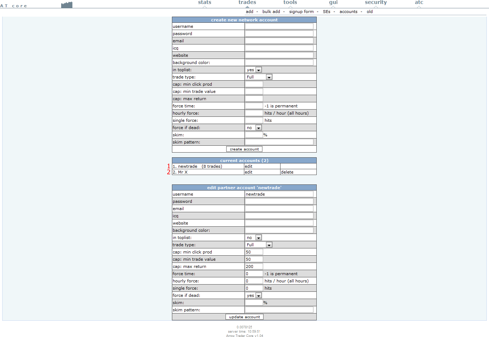Click icq field in edit partner form
The height and width of the screenshot is (337, 489).
[279, 216]
